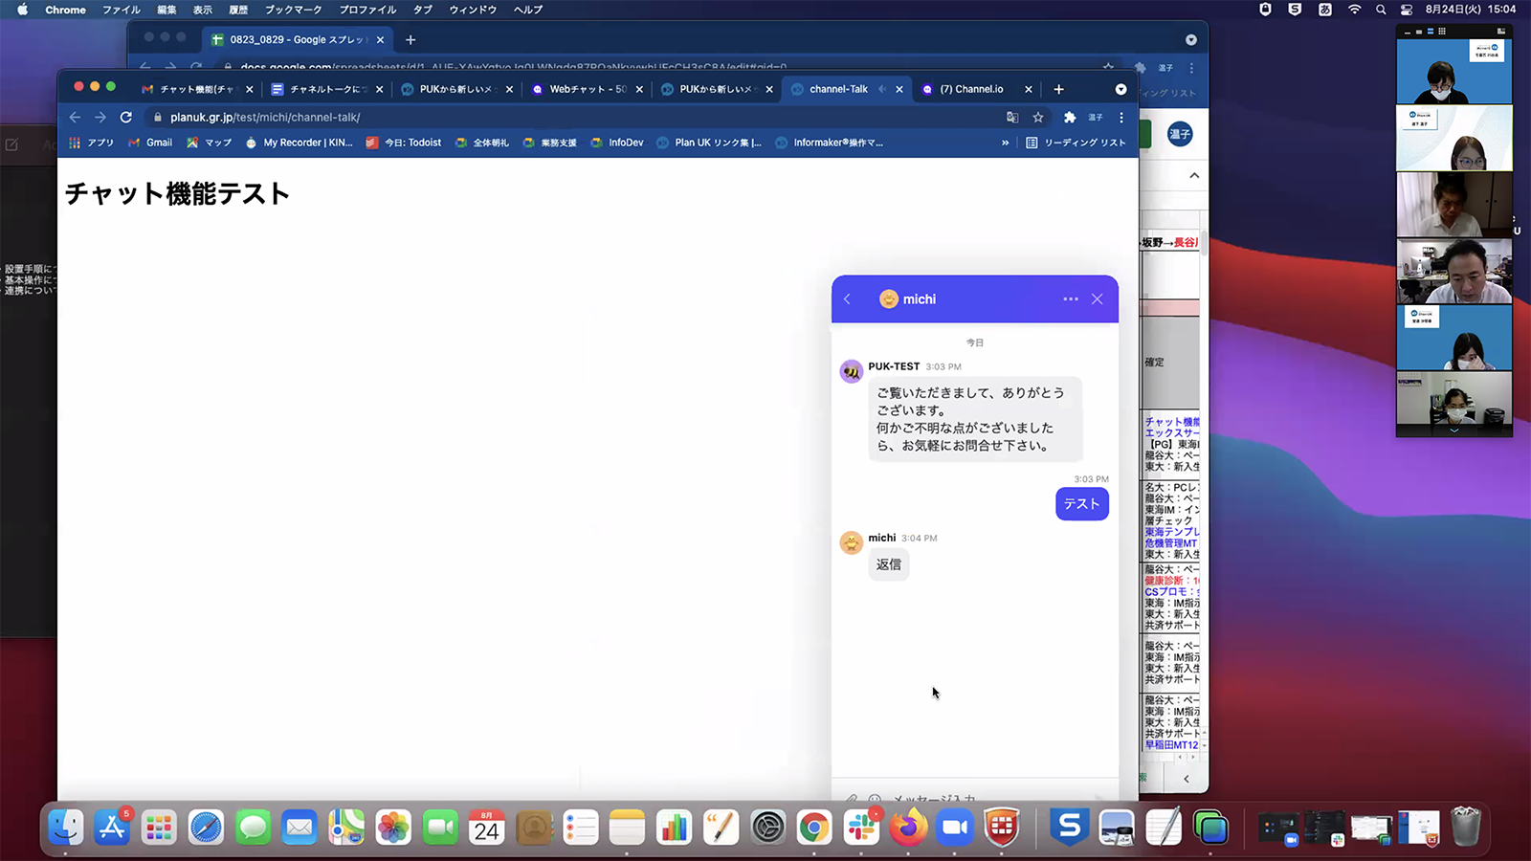Open Safari from the Dock
1531x861 pixels.
(206, 828)
